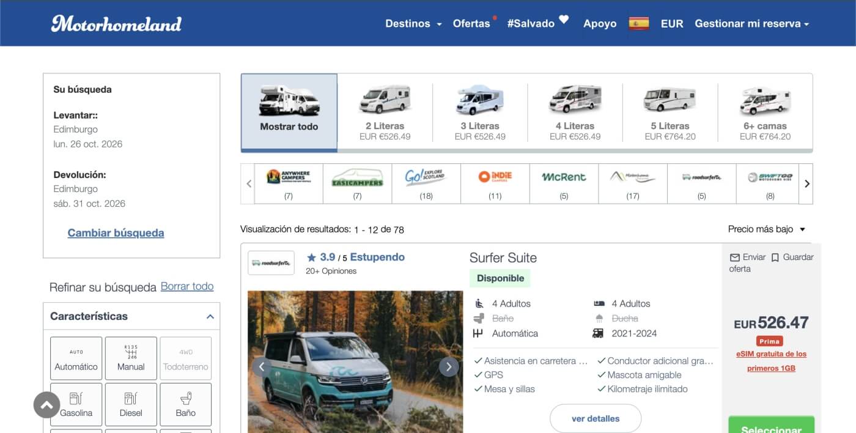Screen dimensions: 856x433
Task: Open the Apoyo menu item
Action: click(600, 24)
